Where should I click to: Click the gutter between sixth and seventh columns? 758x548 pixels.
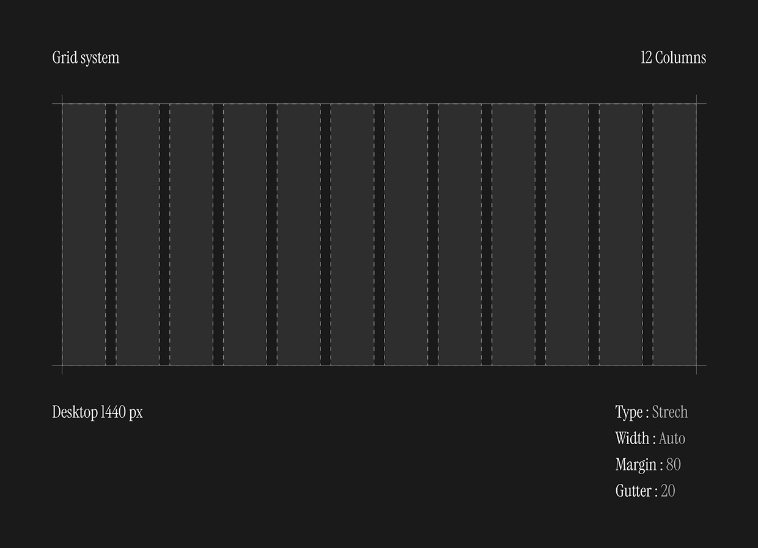click(x=379, y=235)
